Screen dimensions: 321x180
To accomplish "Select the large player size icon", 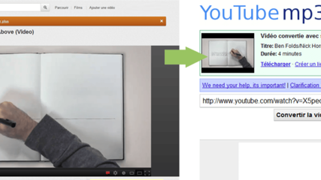I will tap(139, 173).
